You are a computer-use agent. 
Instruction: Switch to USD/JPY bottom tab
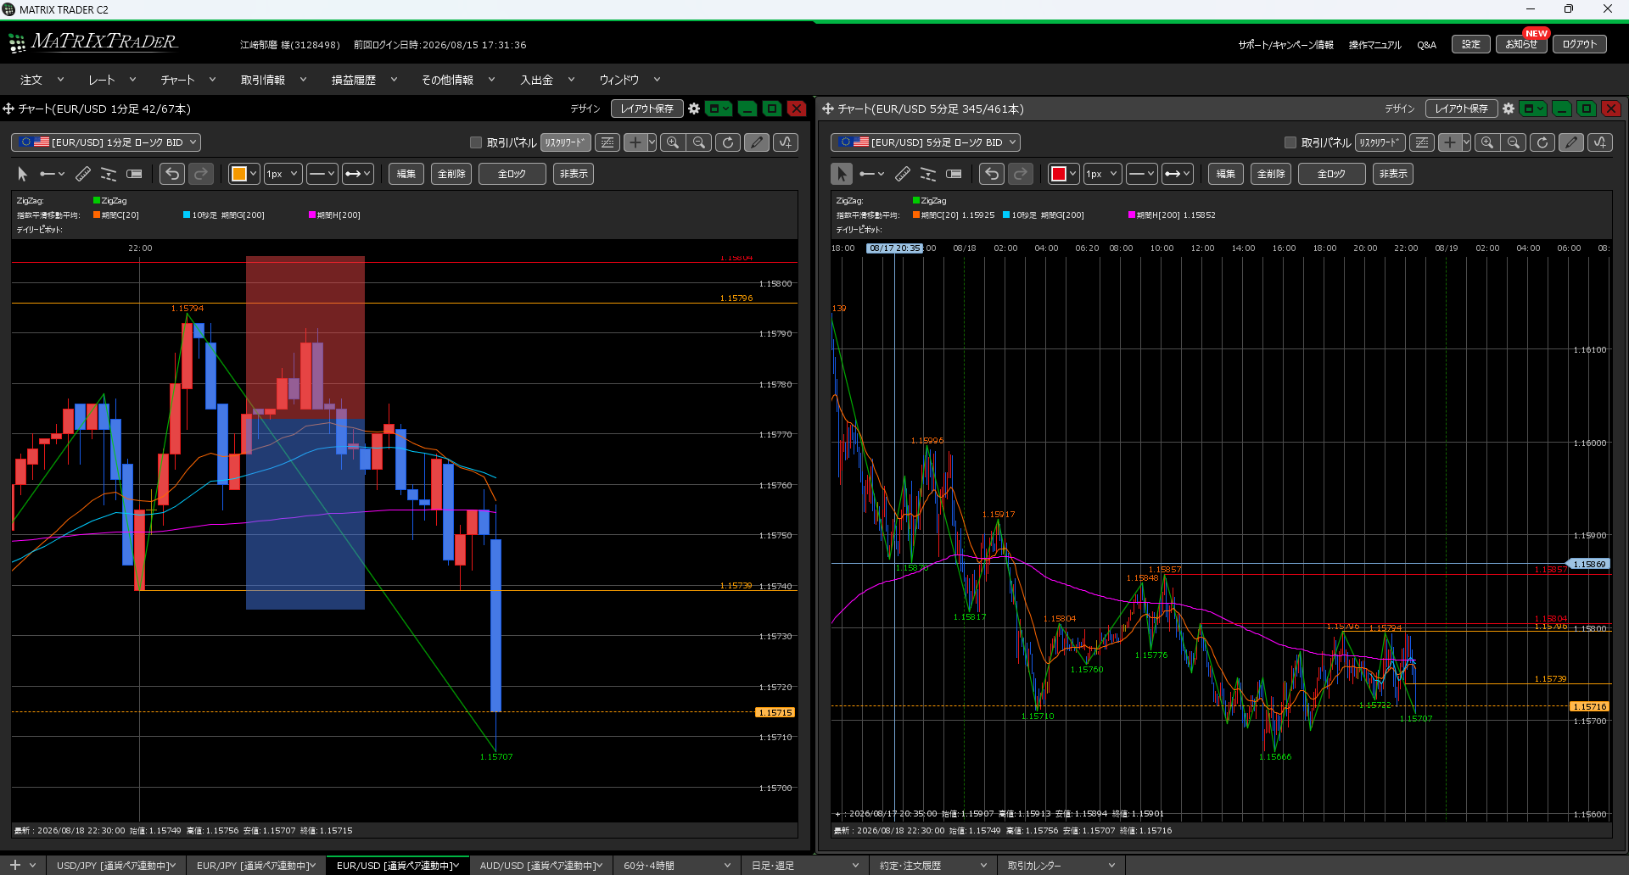(x=115, y=866)
